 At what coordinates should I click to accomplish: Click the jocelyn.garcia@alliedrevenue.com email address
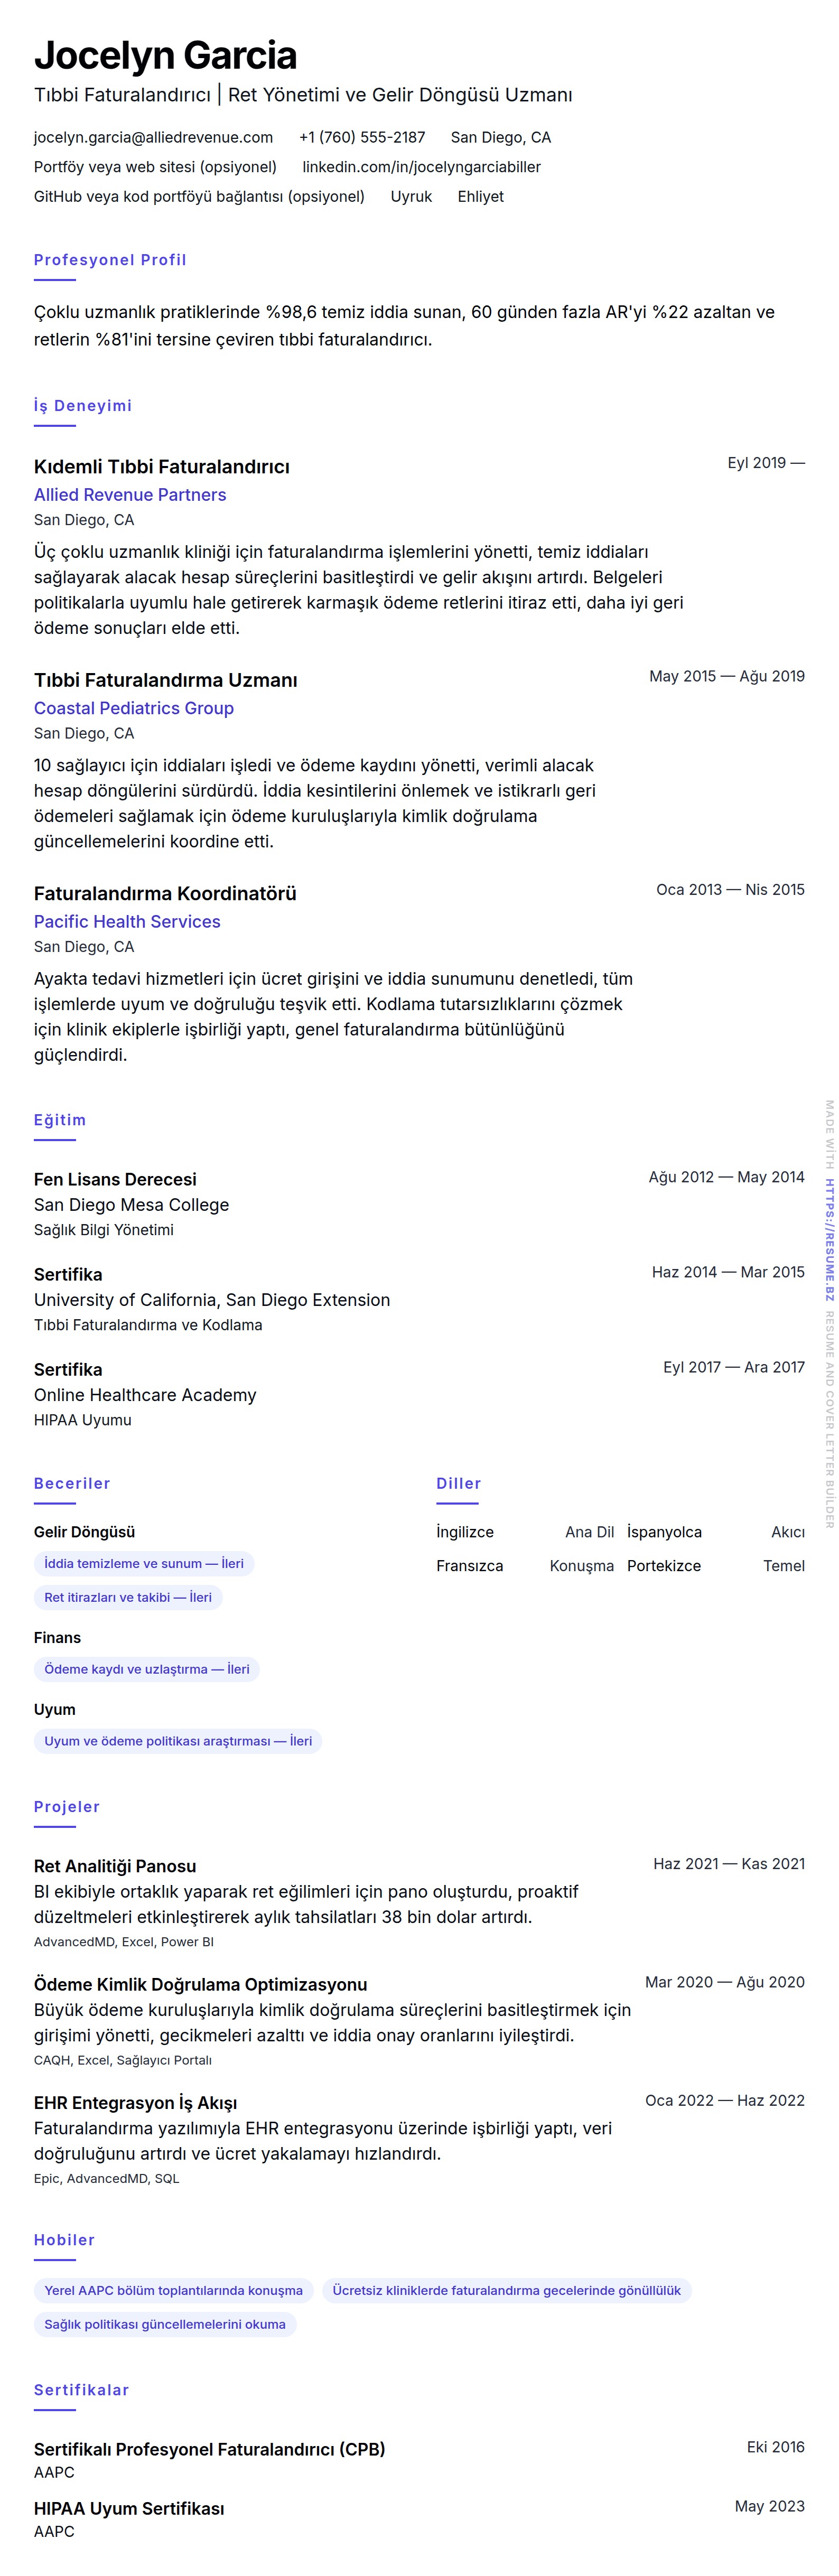pos(153,137)
